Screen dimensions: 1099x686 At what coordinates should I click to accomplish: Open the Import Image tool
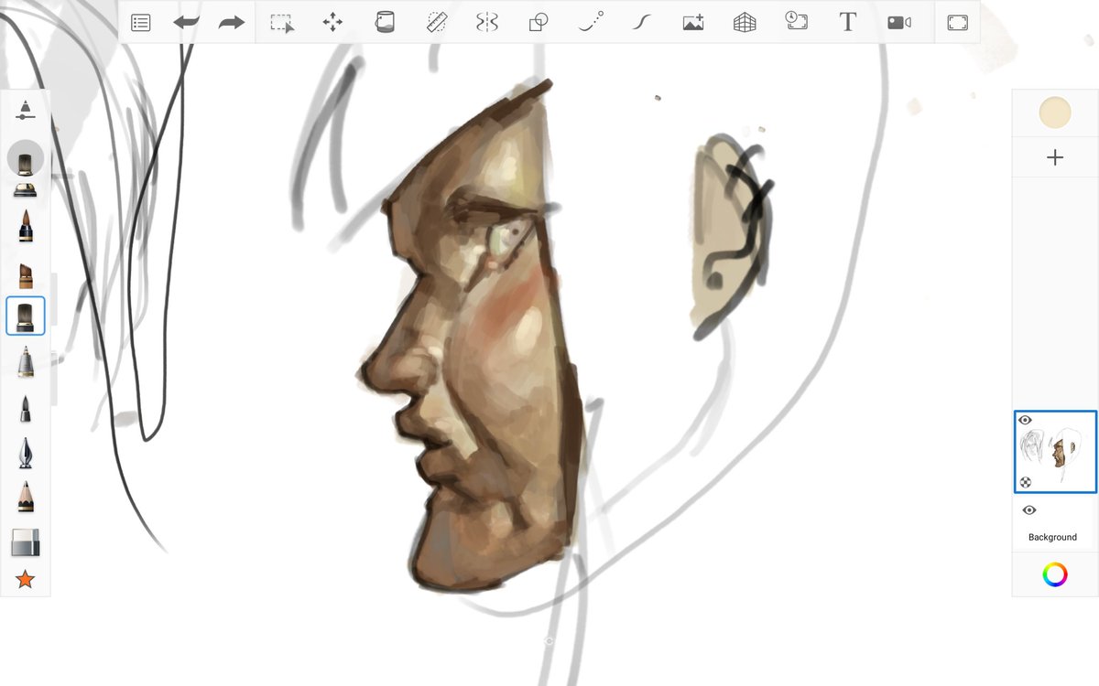click(x=692, y=22)
